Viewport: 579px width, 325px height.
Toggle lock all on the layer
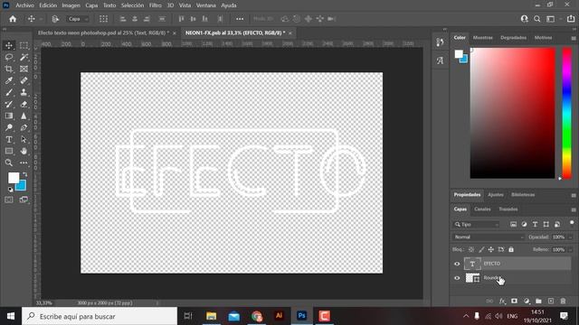[511, 249]
